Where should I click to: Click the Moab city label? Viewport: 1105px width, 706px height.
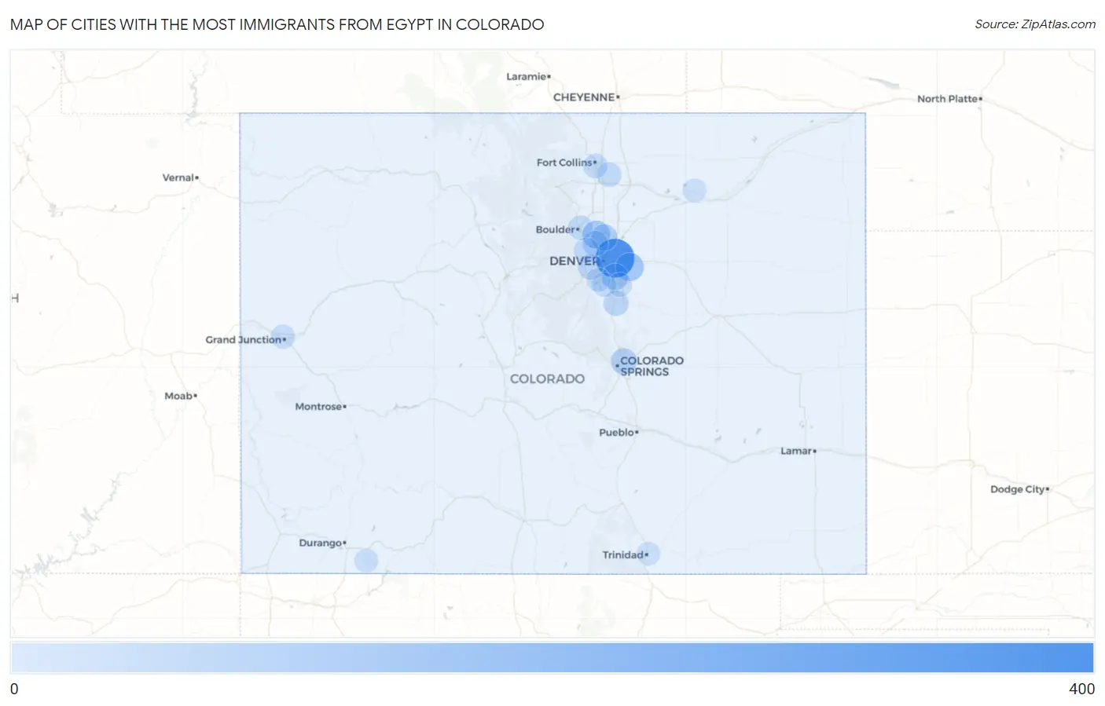coord(178,396)
